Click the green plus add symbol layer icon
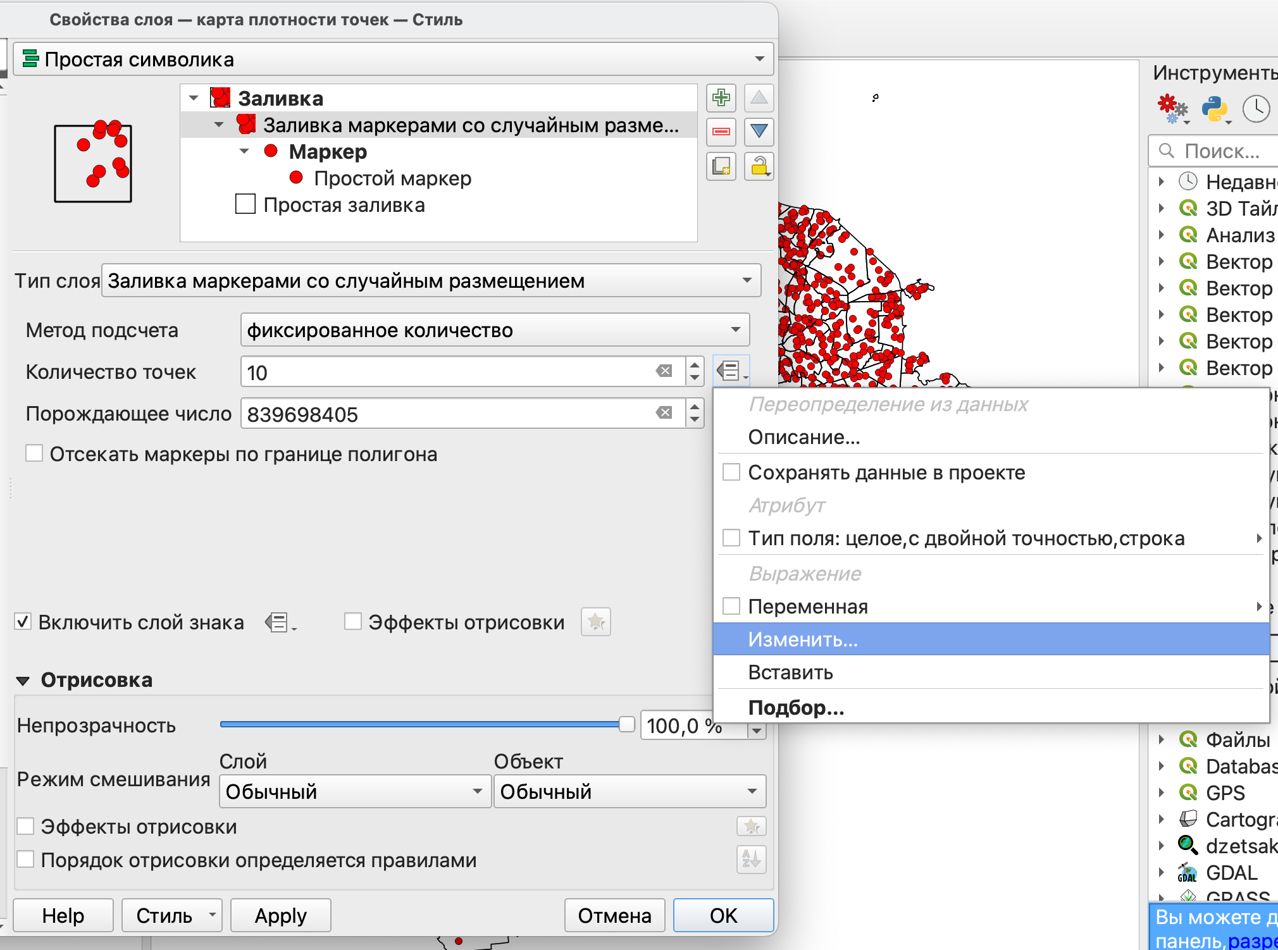1278x950 pixels. coord(721,98)
